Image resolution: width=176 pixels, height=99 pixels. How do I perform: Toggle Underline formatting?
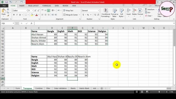pyautogui.click(x=20, y=15)
